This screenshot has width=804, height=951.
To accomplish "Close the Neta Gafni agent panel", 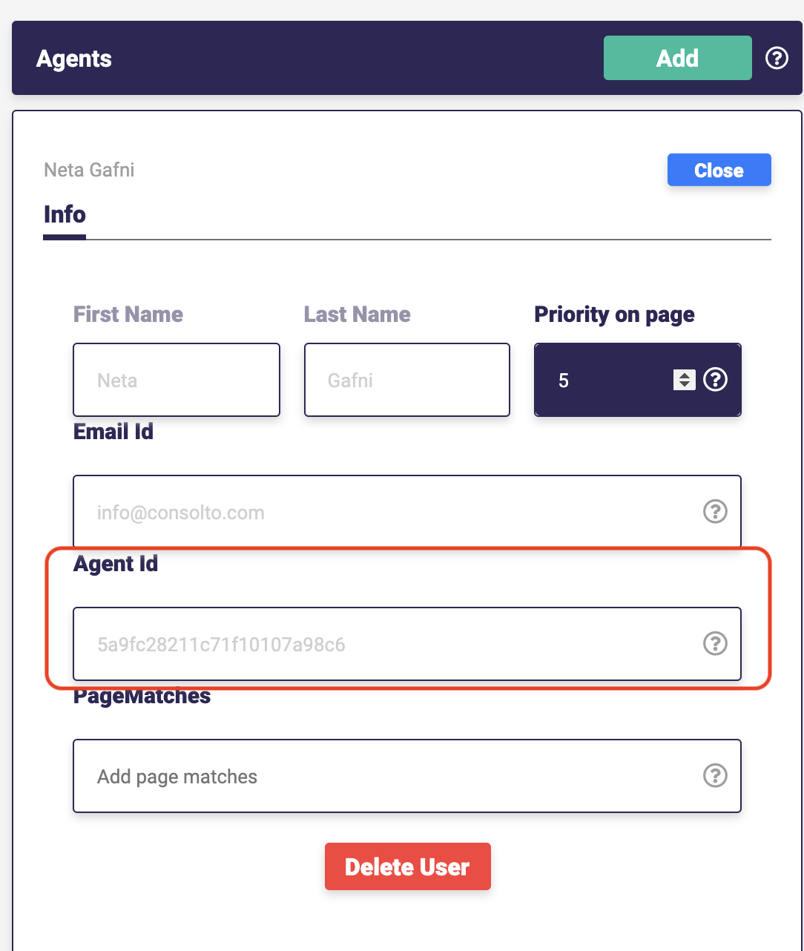I will click(x=719, y=170).
